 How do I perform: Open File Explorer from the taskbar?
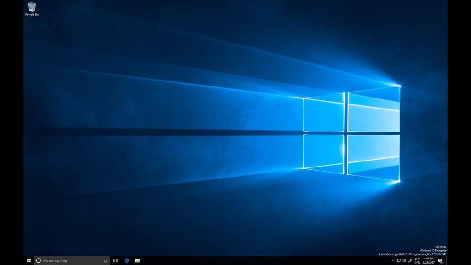pyautogui.click(x=137, y=260)
